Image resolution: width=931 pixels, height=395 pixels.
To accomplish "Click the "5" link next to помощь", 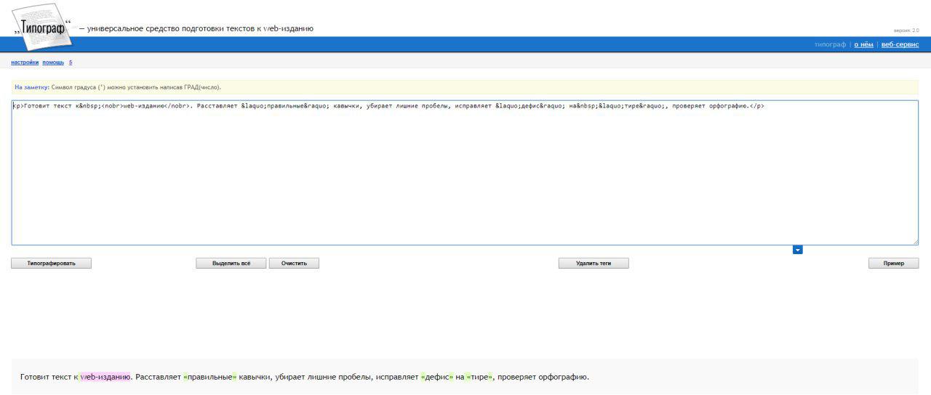I will coord(71,62).
